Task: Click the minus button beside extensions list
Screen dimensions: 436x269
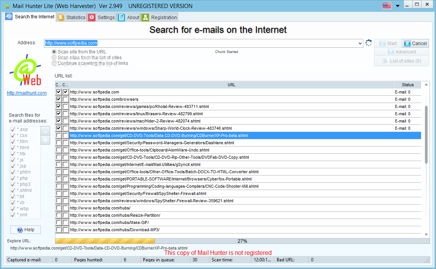Action: (45, 130)
